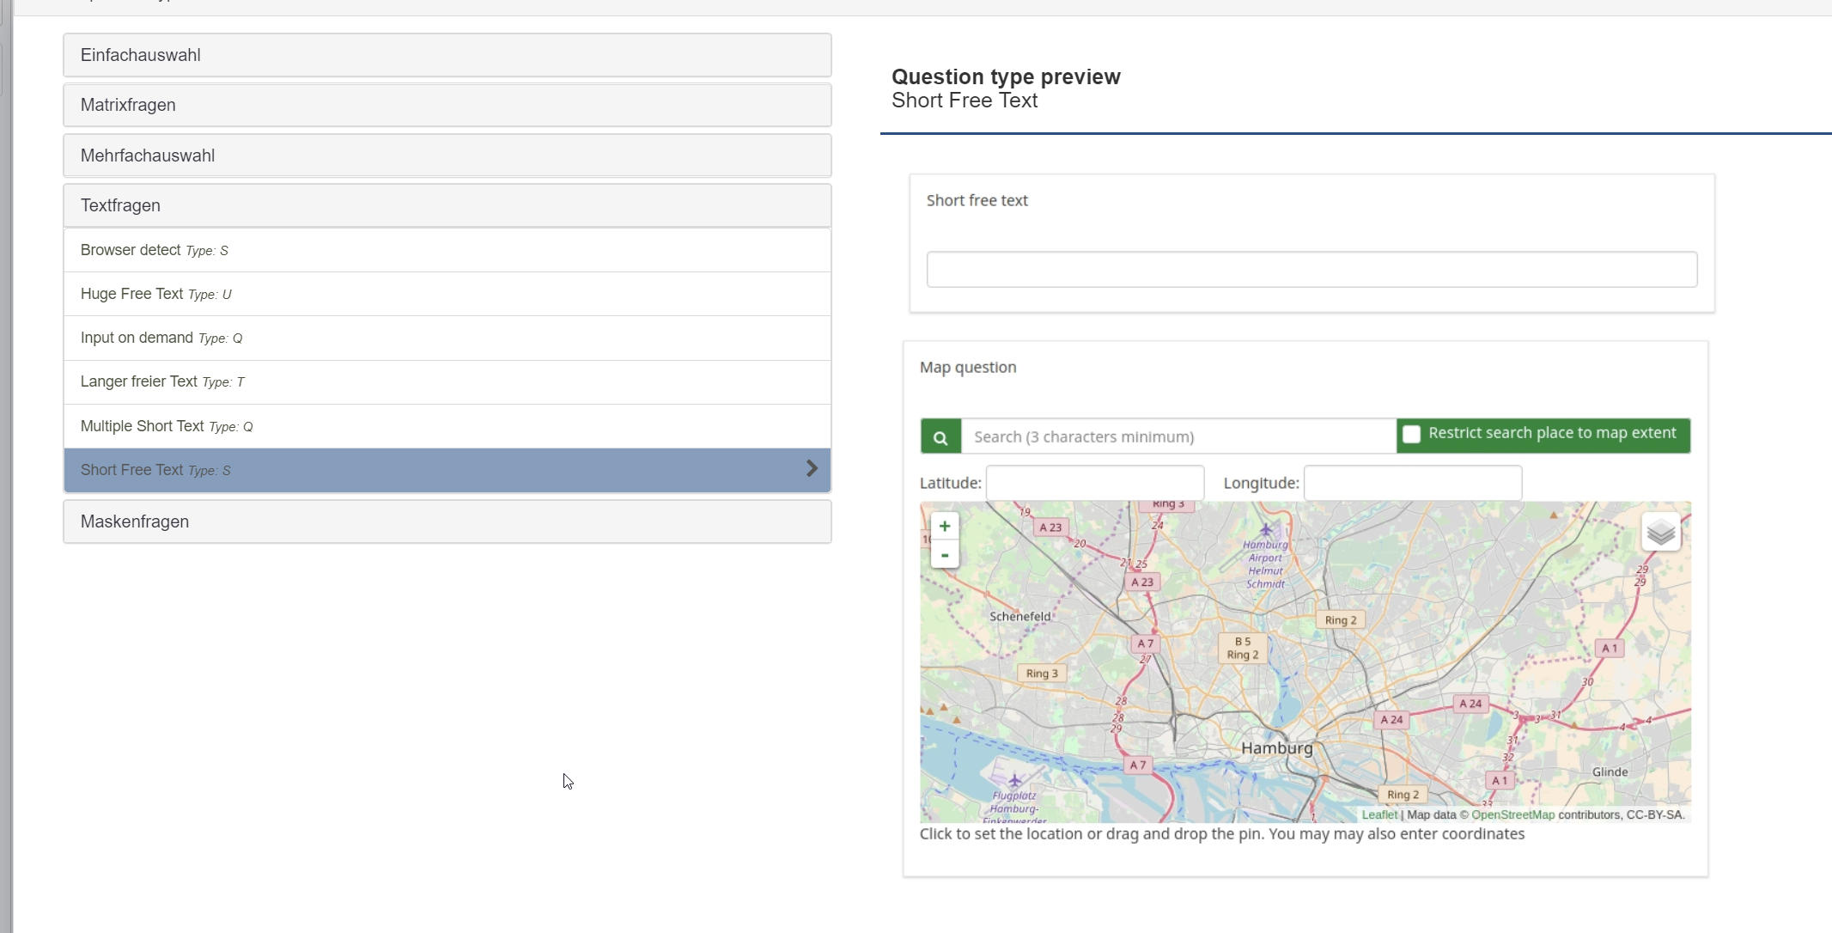The width and height of the screenshot is (1832, 933).
Task: Collapse the Textfragen group
Action: click(447, 205)
